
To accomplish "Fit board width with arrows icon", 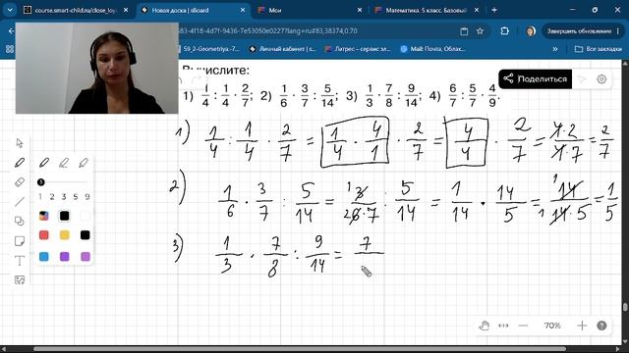I will pyautogui.click(x=503, y=326).
